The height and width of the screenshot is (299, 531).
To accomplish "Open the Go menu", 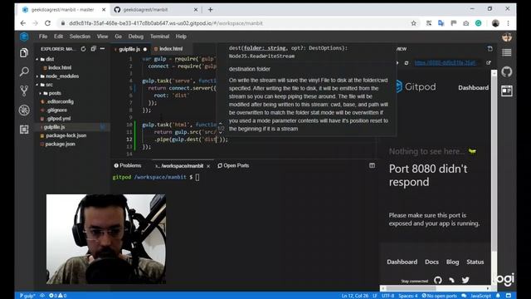I will pyautogui.click(x=118, y=37).
